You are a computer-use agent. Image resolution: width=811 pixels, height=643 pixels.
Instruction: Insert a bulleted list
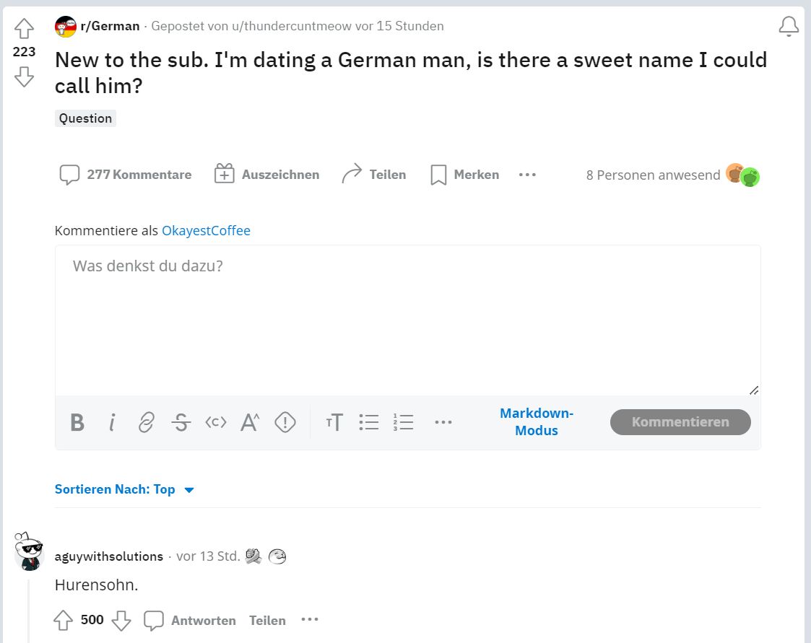[x=369, y=422]
